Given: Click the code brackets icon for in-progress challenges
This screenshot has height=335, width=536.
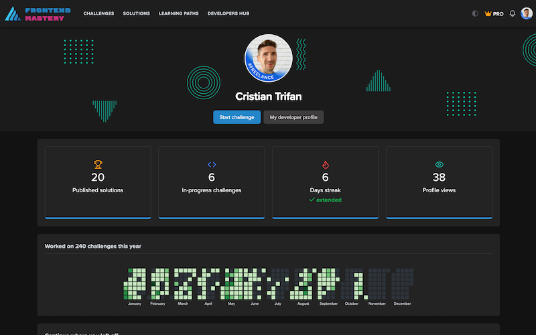Looking at the screenshot, I should 212,164.
